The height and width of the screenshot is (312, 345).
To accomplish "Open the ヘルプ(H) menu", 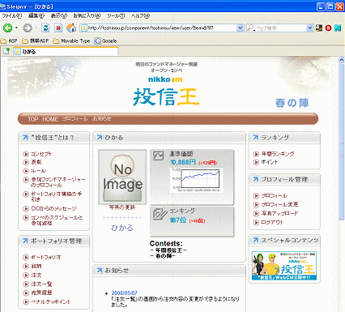I will pyautogui.click(x=140, y=15).
